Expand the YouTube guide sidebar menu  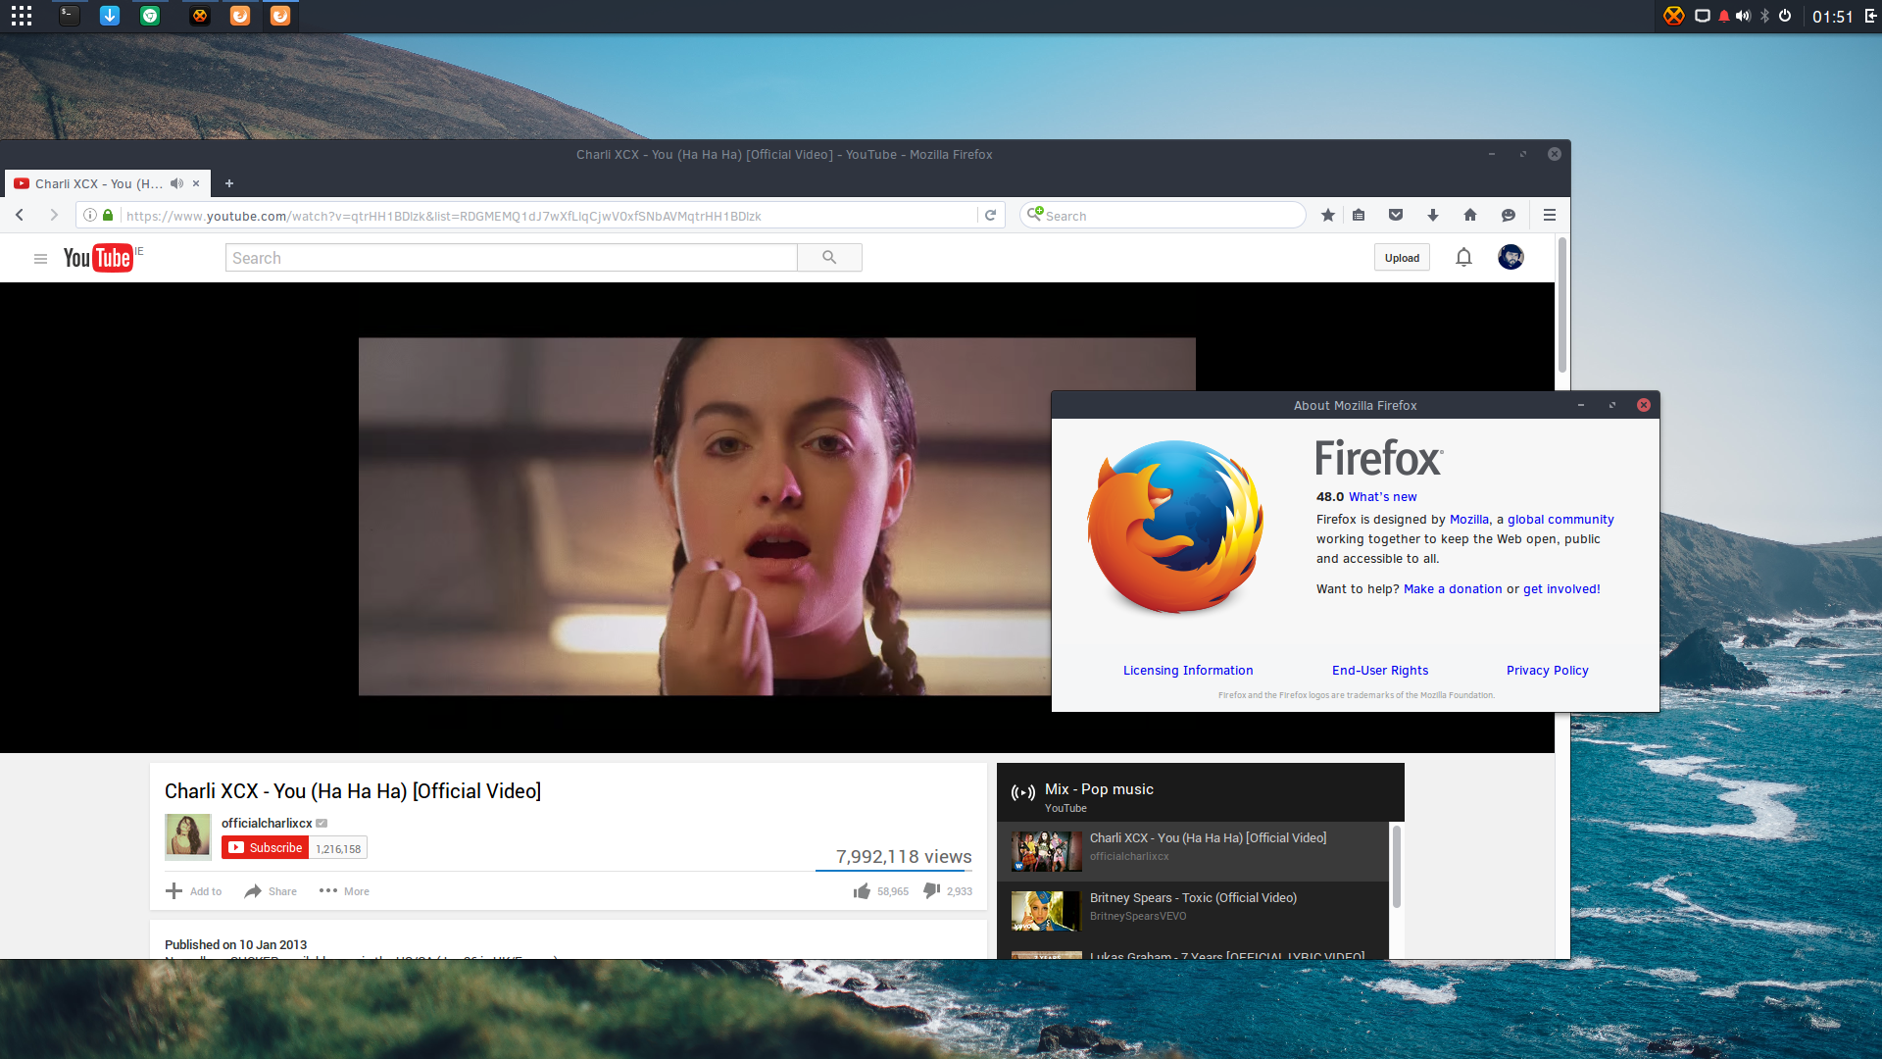pos(40,259)
